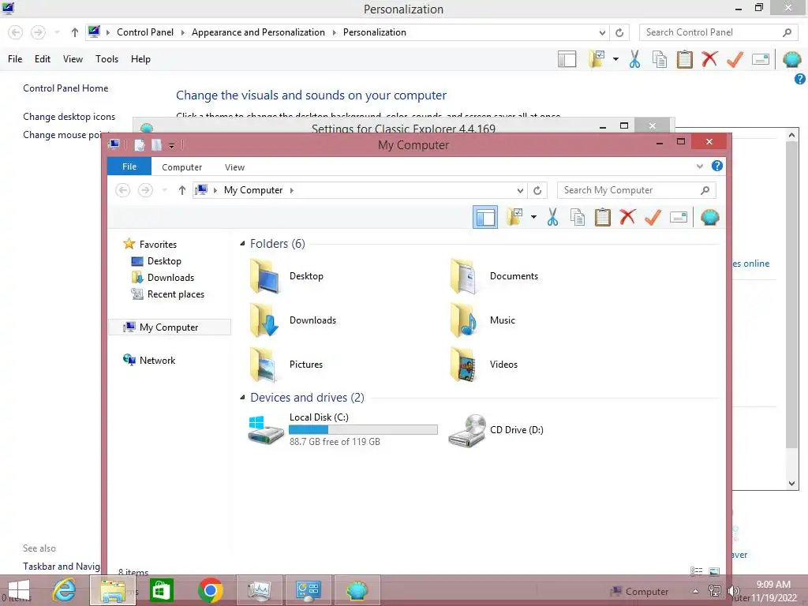This screenshot has width=808, height=606.
Task: Open Internet Explorer from taskbar
Action: 65,590
